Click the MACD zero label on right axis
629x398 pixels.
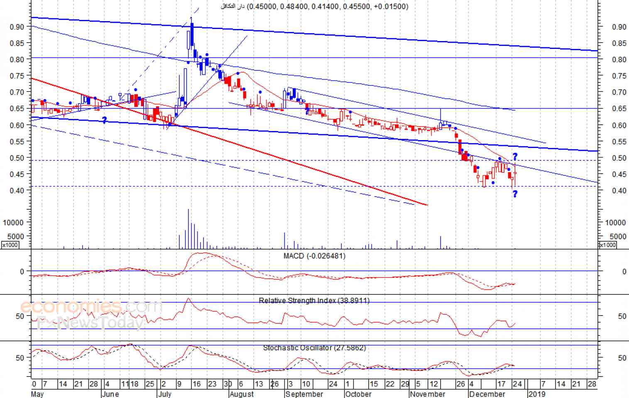624,272
